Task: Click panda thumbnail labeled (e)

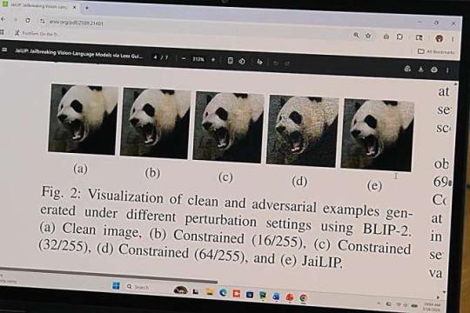Action: click(x=377, y=135)
